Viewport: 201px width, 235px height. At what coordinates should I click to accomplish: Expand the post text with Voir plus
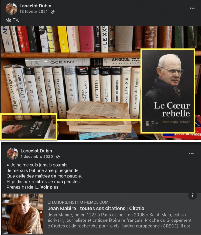point(49,187)
